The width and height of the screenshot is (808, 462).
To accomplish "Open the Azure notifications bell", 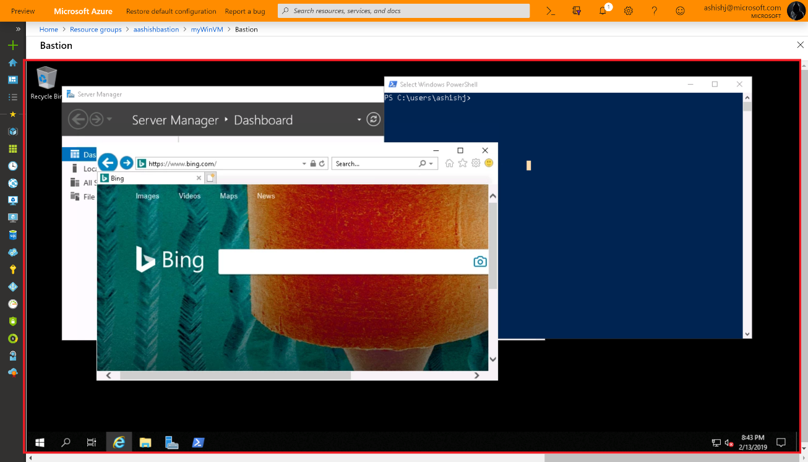I will [x=603, y=11].
